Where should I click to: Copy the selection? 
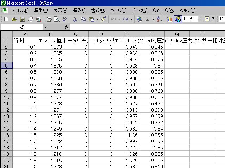pos(83,19)
